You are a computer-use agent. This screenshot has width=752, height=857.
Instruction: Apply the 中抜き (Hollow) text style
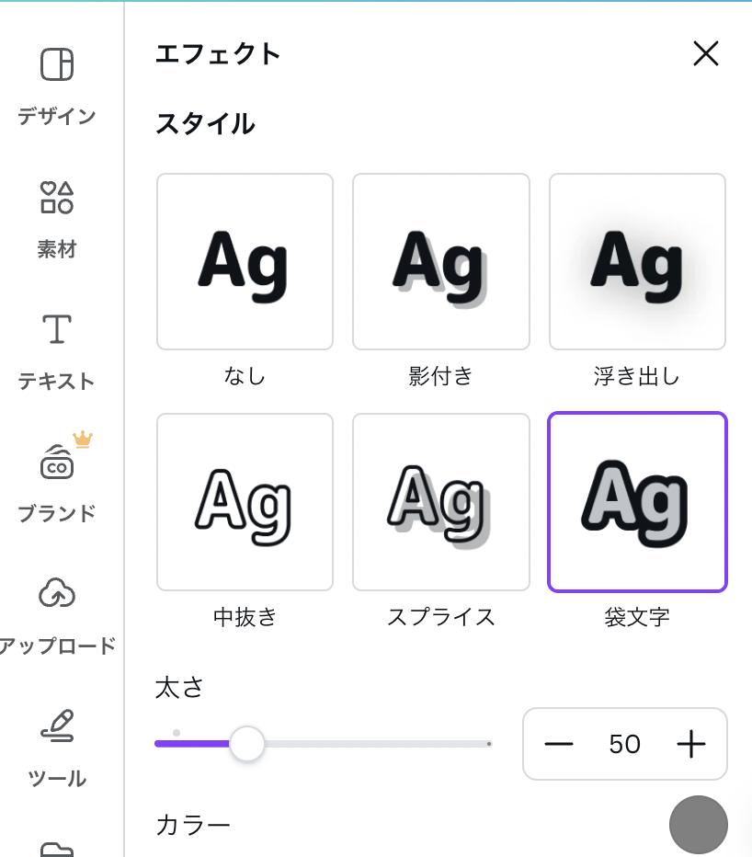pyautogui.click(x=245, y=502)
